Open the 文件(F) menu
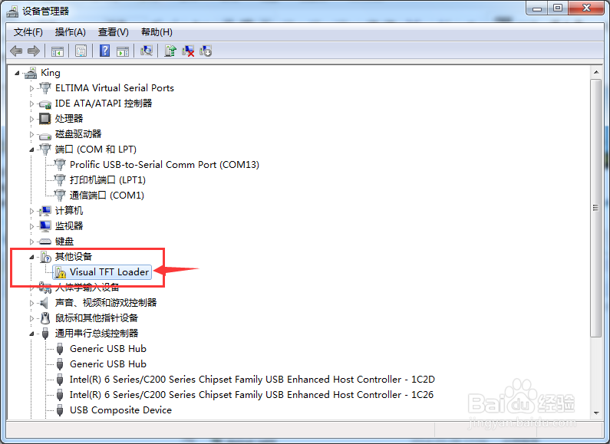The image size is (610, 444). (28, 32)
